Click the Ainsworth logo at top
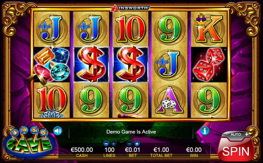Image resolution: width=263 pixels, height=163 pixels. coord(130,8)
